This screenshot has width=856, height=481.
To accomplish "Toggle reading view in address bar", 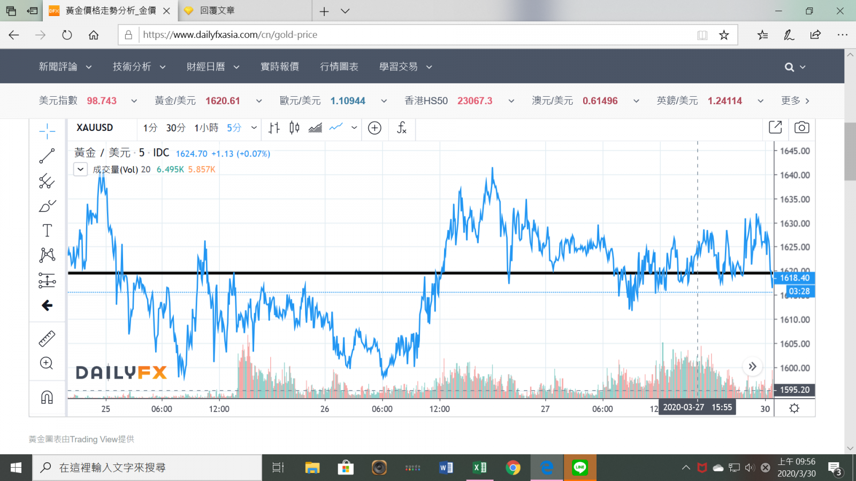I will [702, 35].
